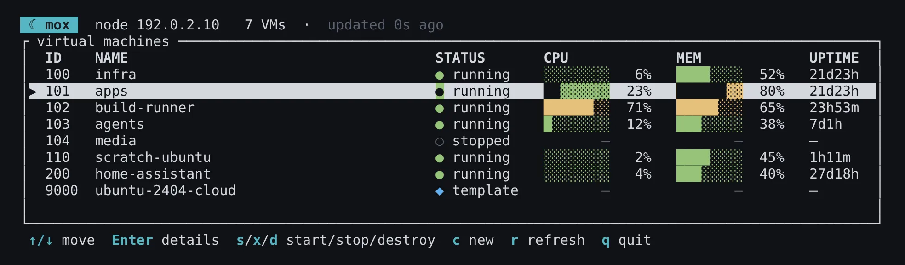Click the apps MEM usage bar
This screenshot has width=905, height=265.
click(x=709, y=91)
